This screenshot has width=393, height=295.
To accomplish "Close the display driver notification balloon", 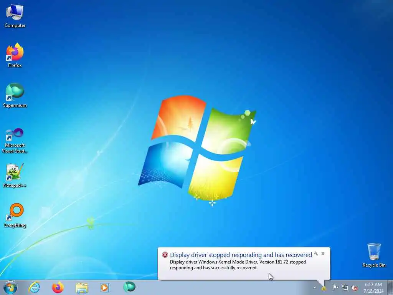I will point(323,254).
